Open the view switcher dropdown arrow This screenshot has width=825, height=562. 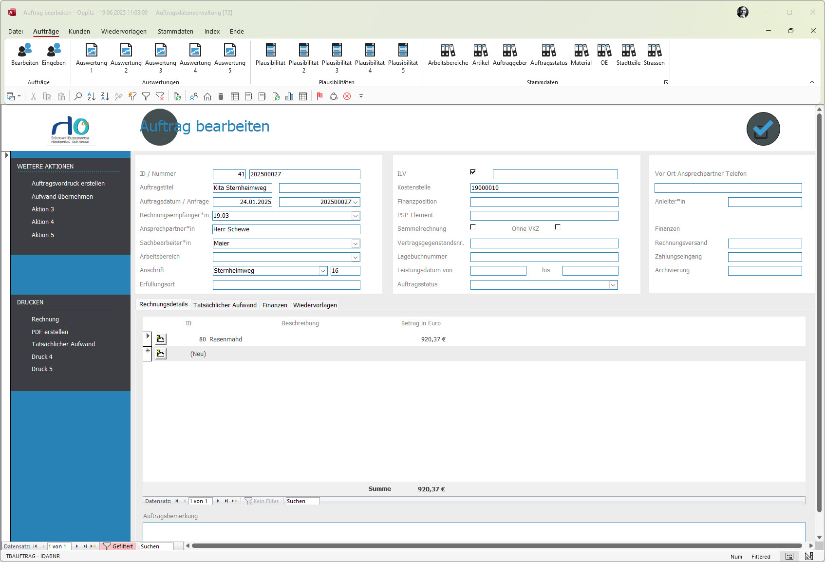pyautogui.click(x=19, y=96)
